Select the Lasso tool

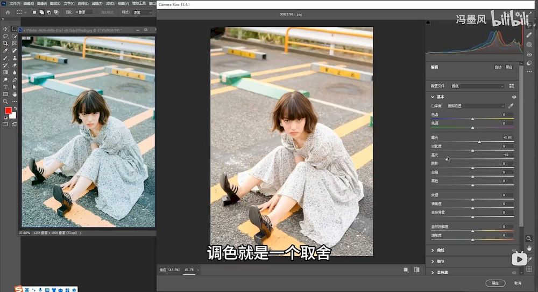point(5,36)
